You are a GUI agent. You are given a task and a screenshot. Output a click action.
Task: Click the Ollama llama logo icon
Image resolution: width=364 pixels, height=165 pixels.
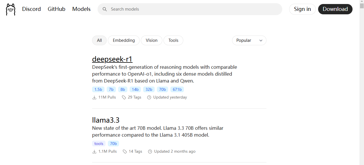click(x=11, y=9)
